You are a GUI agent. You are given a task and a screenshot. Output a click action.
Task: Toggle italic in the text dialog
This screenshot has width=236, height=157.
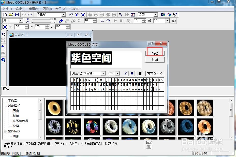click(126, 73)
